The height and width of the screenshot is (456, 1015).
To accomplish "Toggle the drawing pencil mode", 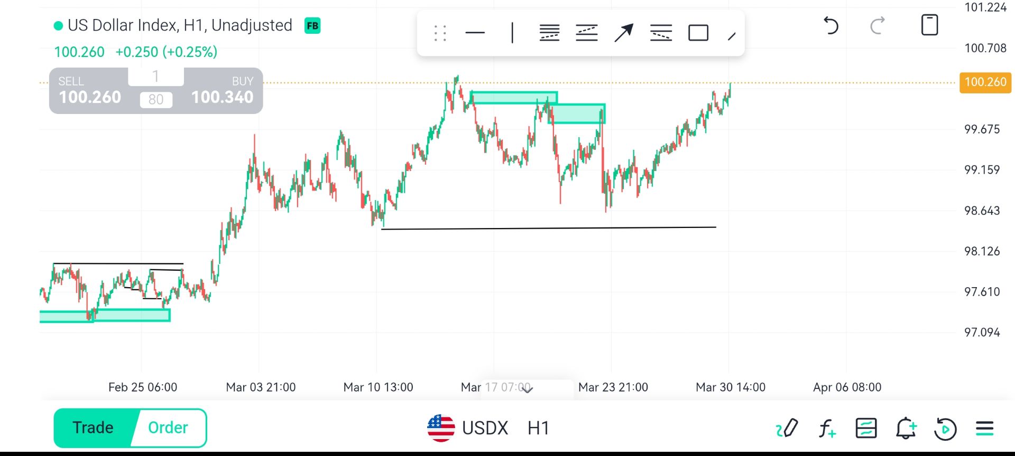I will click(787, 428).
